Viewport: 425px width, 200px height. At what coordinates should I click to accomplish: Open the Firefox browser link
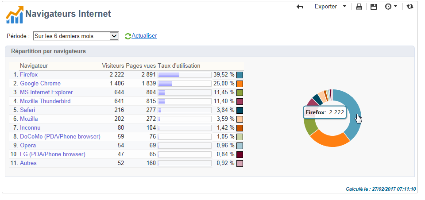(29, 74)
